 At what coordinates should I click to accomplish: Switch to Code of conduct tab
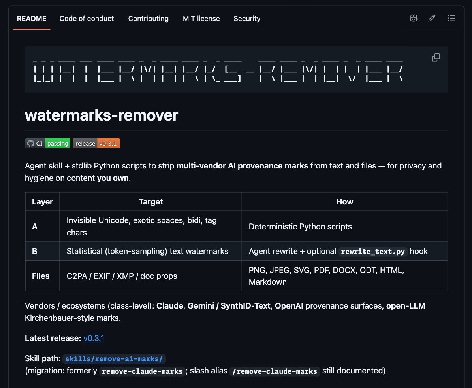tap(87, 18)
